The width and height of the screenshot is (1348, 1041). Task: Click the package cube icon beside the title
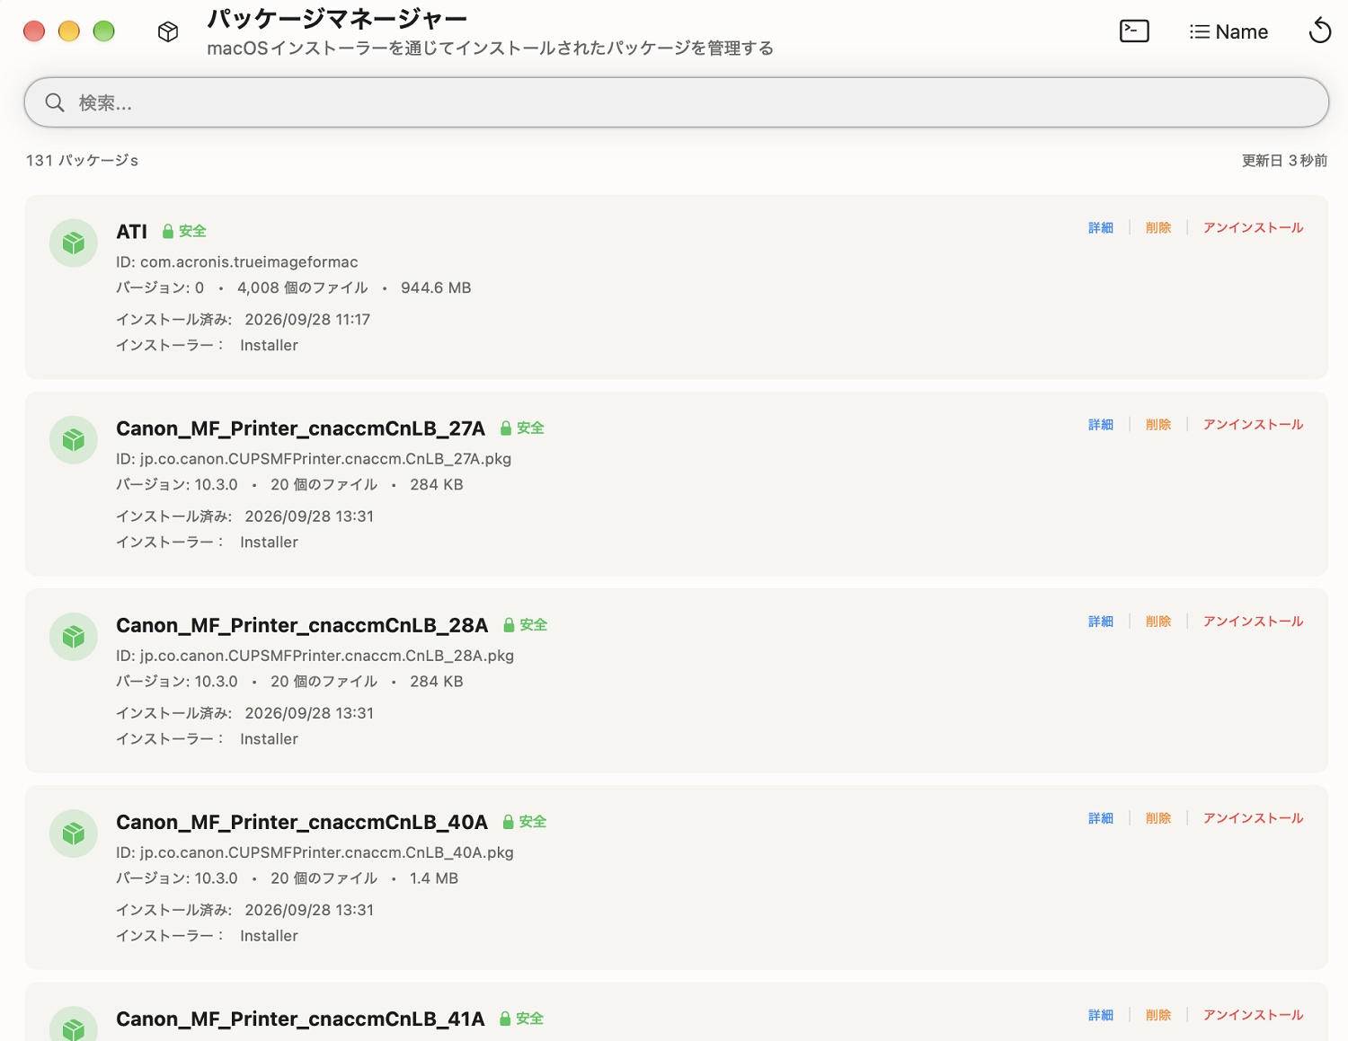[x=168, y=31]
